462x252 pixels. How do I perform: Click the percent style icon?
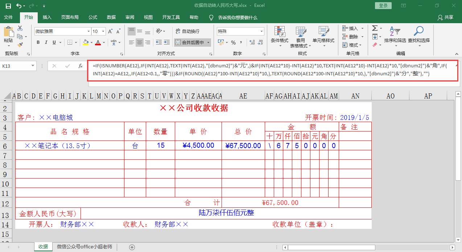pos(233,42)
